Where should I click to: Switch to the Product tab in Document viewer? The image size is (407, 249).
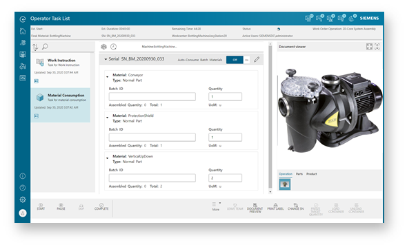point(312,174)
